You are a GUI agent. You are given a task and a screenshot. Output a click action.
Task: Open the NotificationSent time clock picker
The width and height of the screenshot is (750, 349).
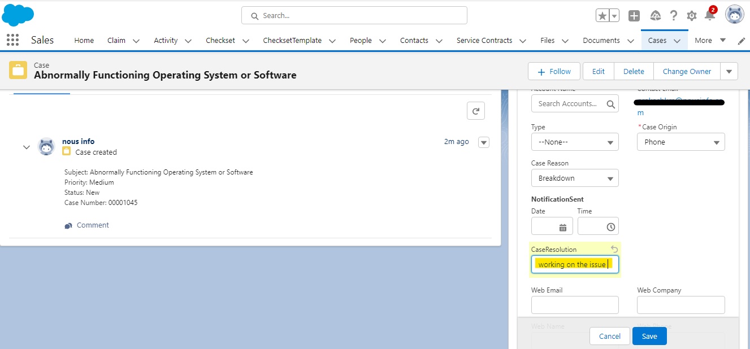pos(610,227)
